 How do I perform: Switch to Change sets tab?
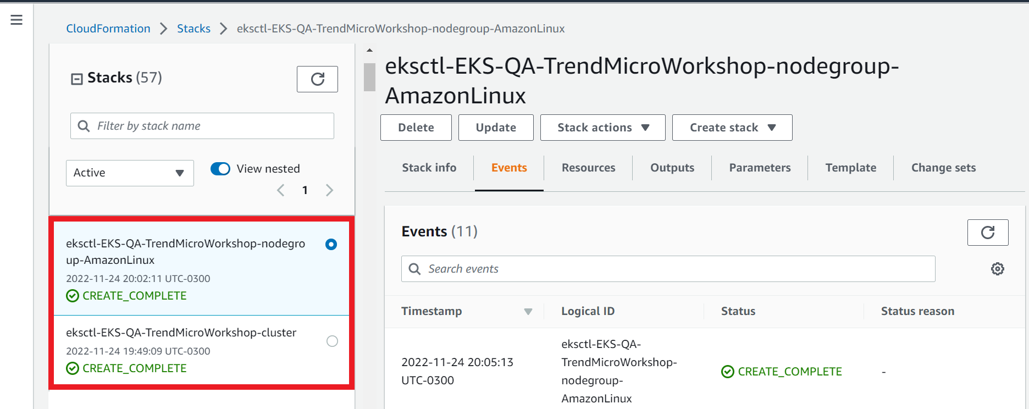pyautogui.click(x=944, y=168)
